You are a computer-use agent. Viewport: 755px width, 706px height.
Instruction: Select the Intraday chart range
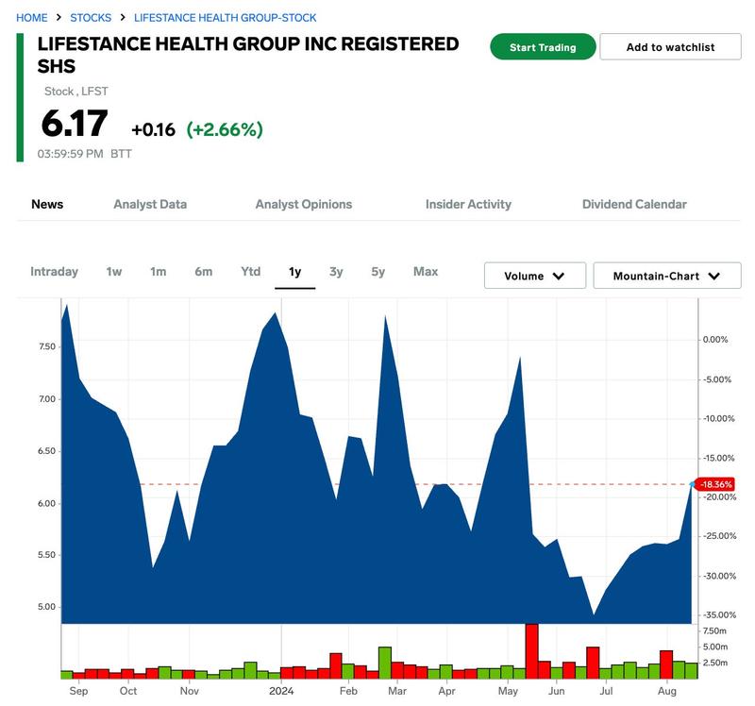point(54,272)
